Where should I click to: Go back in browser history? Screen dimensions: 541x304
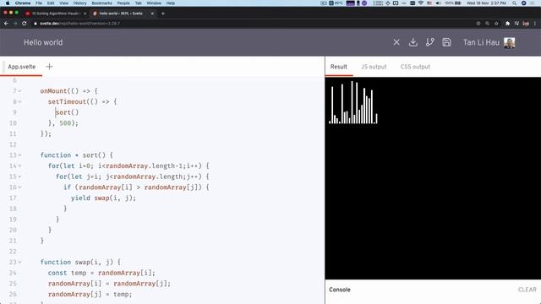coord(6,24)
